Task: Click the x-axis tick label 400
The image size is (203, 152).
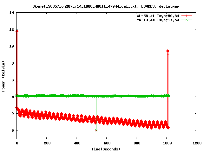Action: (x=77, y=143)
